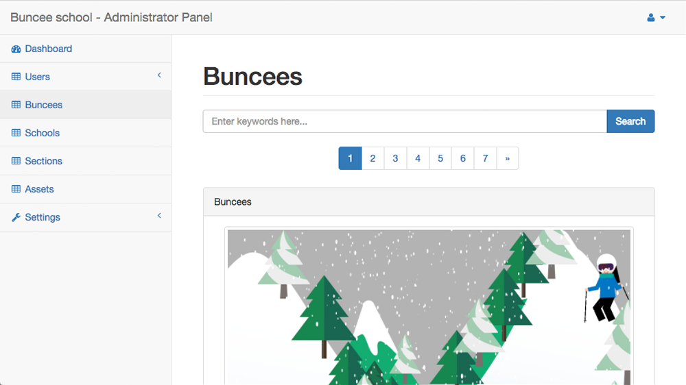Jump to page 7 in pagination
This screenshot has height=385, width=686.
pyautogui.click(x=485, y=158)
